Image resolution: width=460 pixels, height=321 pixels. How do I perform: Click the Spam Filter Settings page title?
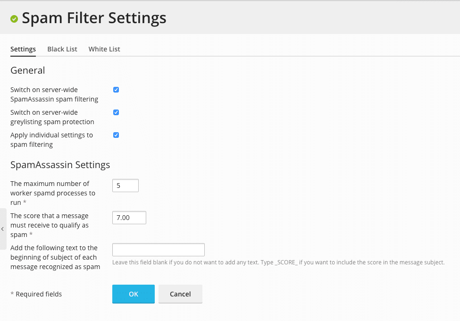pos(94,18)
